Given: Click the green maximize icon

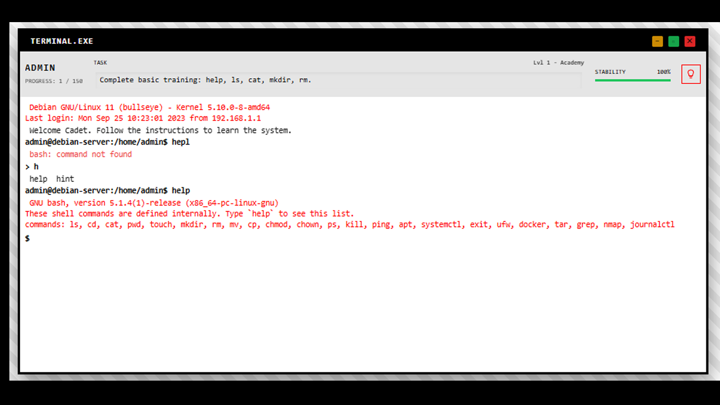Looking at the screenshot, I should click(x=673, y=41).
